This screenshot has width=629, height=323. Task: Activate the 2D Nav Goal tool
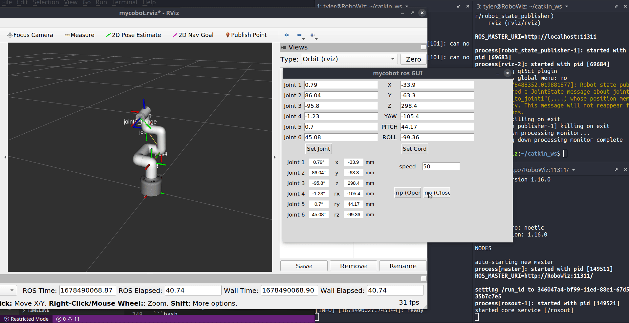click(193, 35)
